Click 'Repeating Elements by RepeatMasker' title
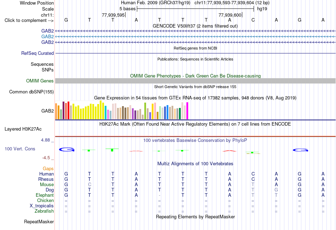 coord(195,217)
